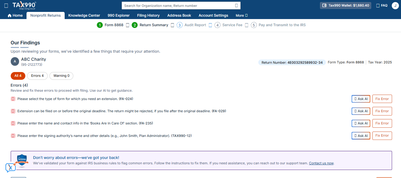The width and height of the screenshot is (401, 178).
Task: Click the error icon for FA-024
Action: click(13, 99)
